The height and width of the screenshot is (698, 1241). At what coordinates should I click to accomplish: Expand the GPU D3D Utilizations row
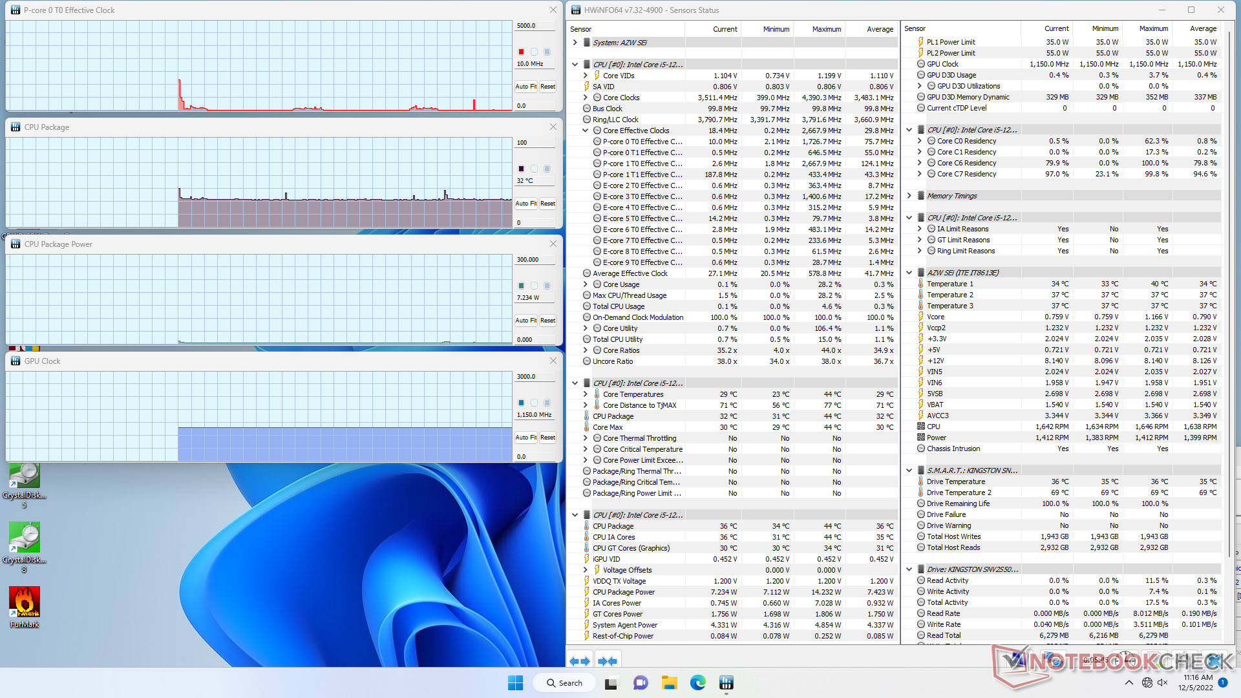coord(919,86)
